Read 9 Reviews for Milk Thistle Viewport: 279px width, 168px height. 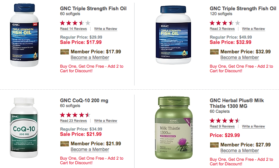(x=222, y=126)
